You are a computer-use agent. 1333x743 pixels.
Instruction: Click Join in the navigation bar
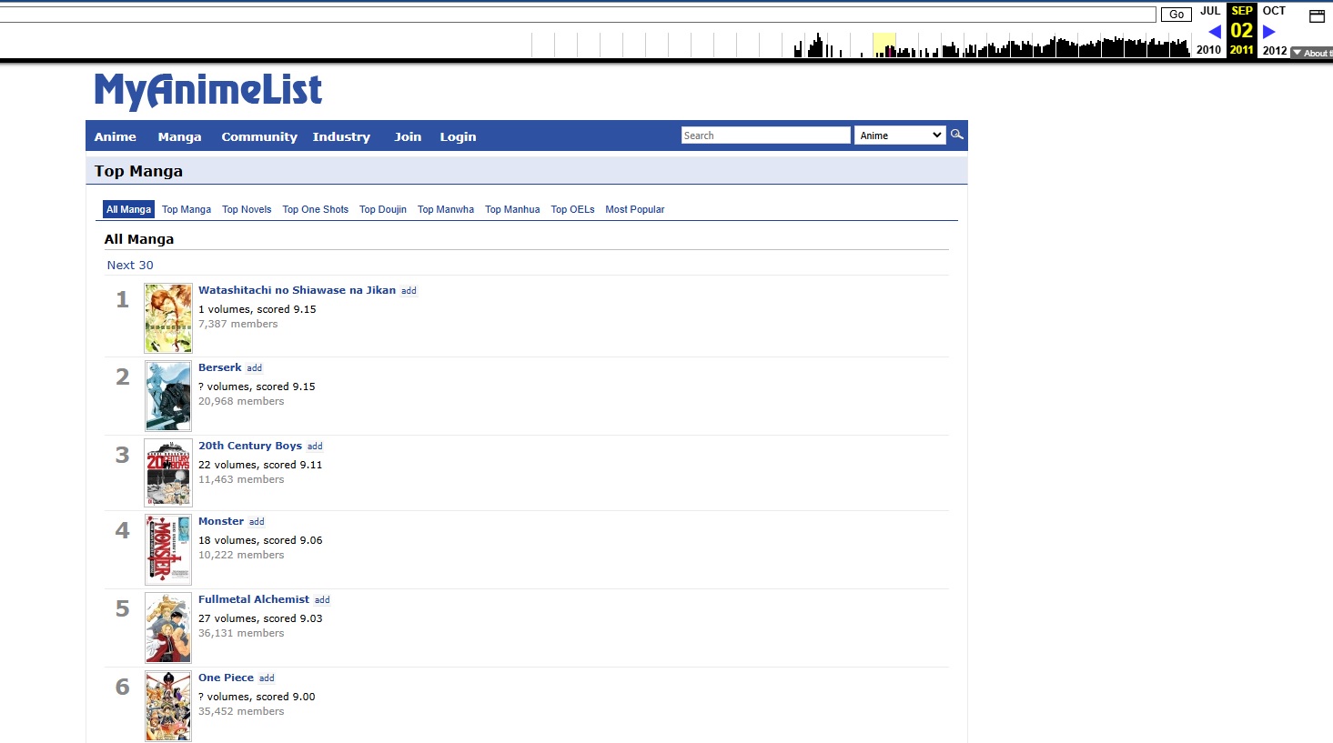click(x=408, y=136)
